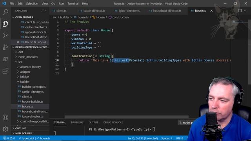Viewport: 251px width, 141px height.
Task: Open the Accounts icon
Action: (x=5, y=117)
